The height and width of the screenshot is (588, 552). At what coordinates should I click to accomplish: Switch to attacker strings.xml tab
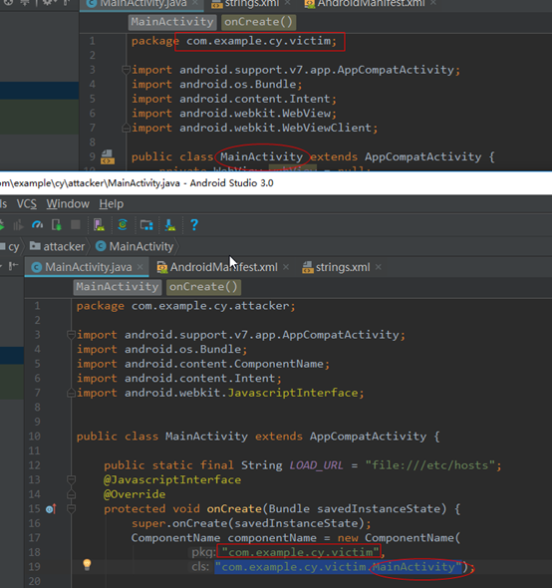pyautogui.click(x=343, y=267)
